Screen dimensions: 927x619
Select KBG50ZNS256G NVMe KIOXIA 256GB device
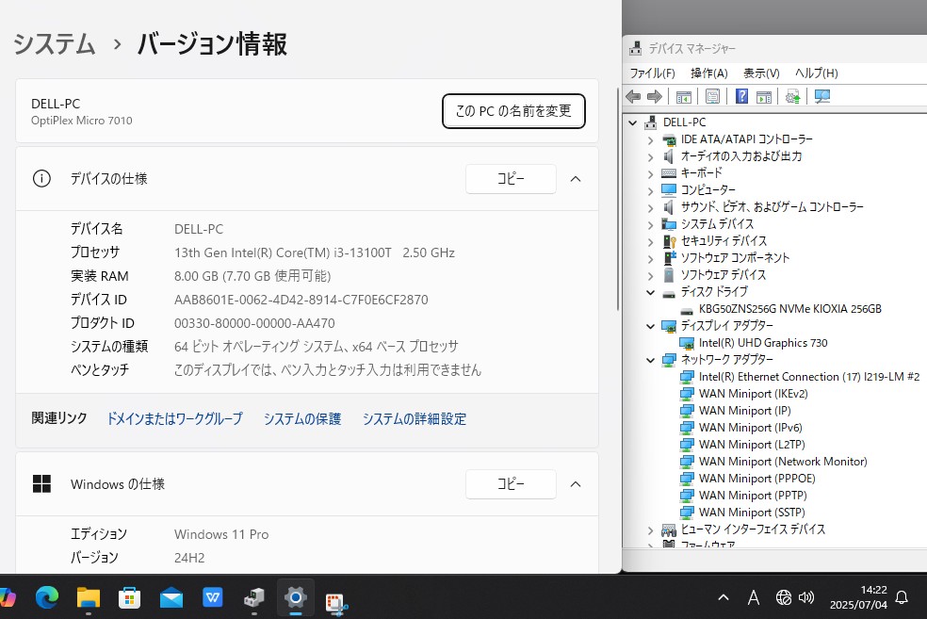coord(789,309)
